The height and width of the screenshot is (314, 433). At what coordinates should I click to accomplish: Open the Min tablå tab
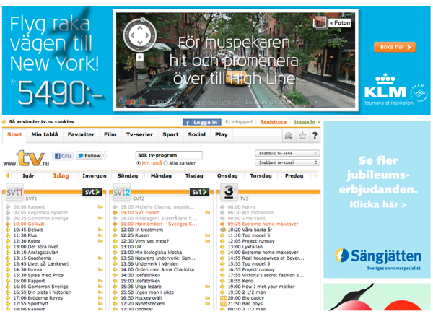45,135
